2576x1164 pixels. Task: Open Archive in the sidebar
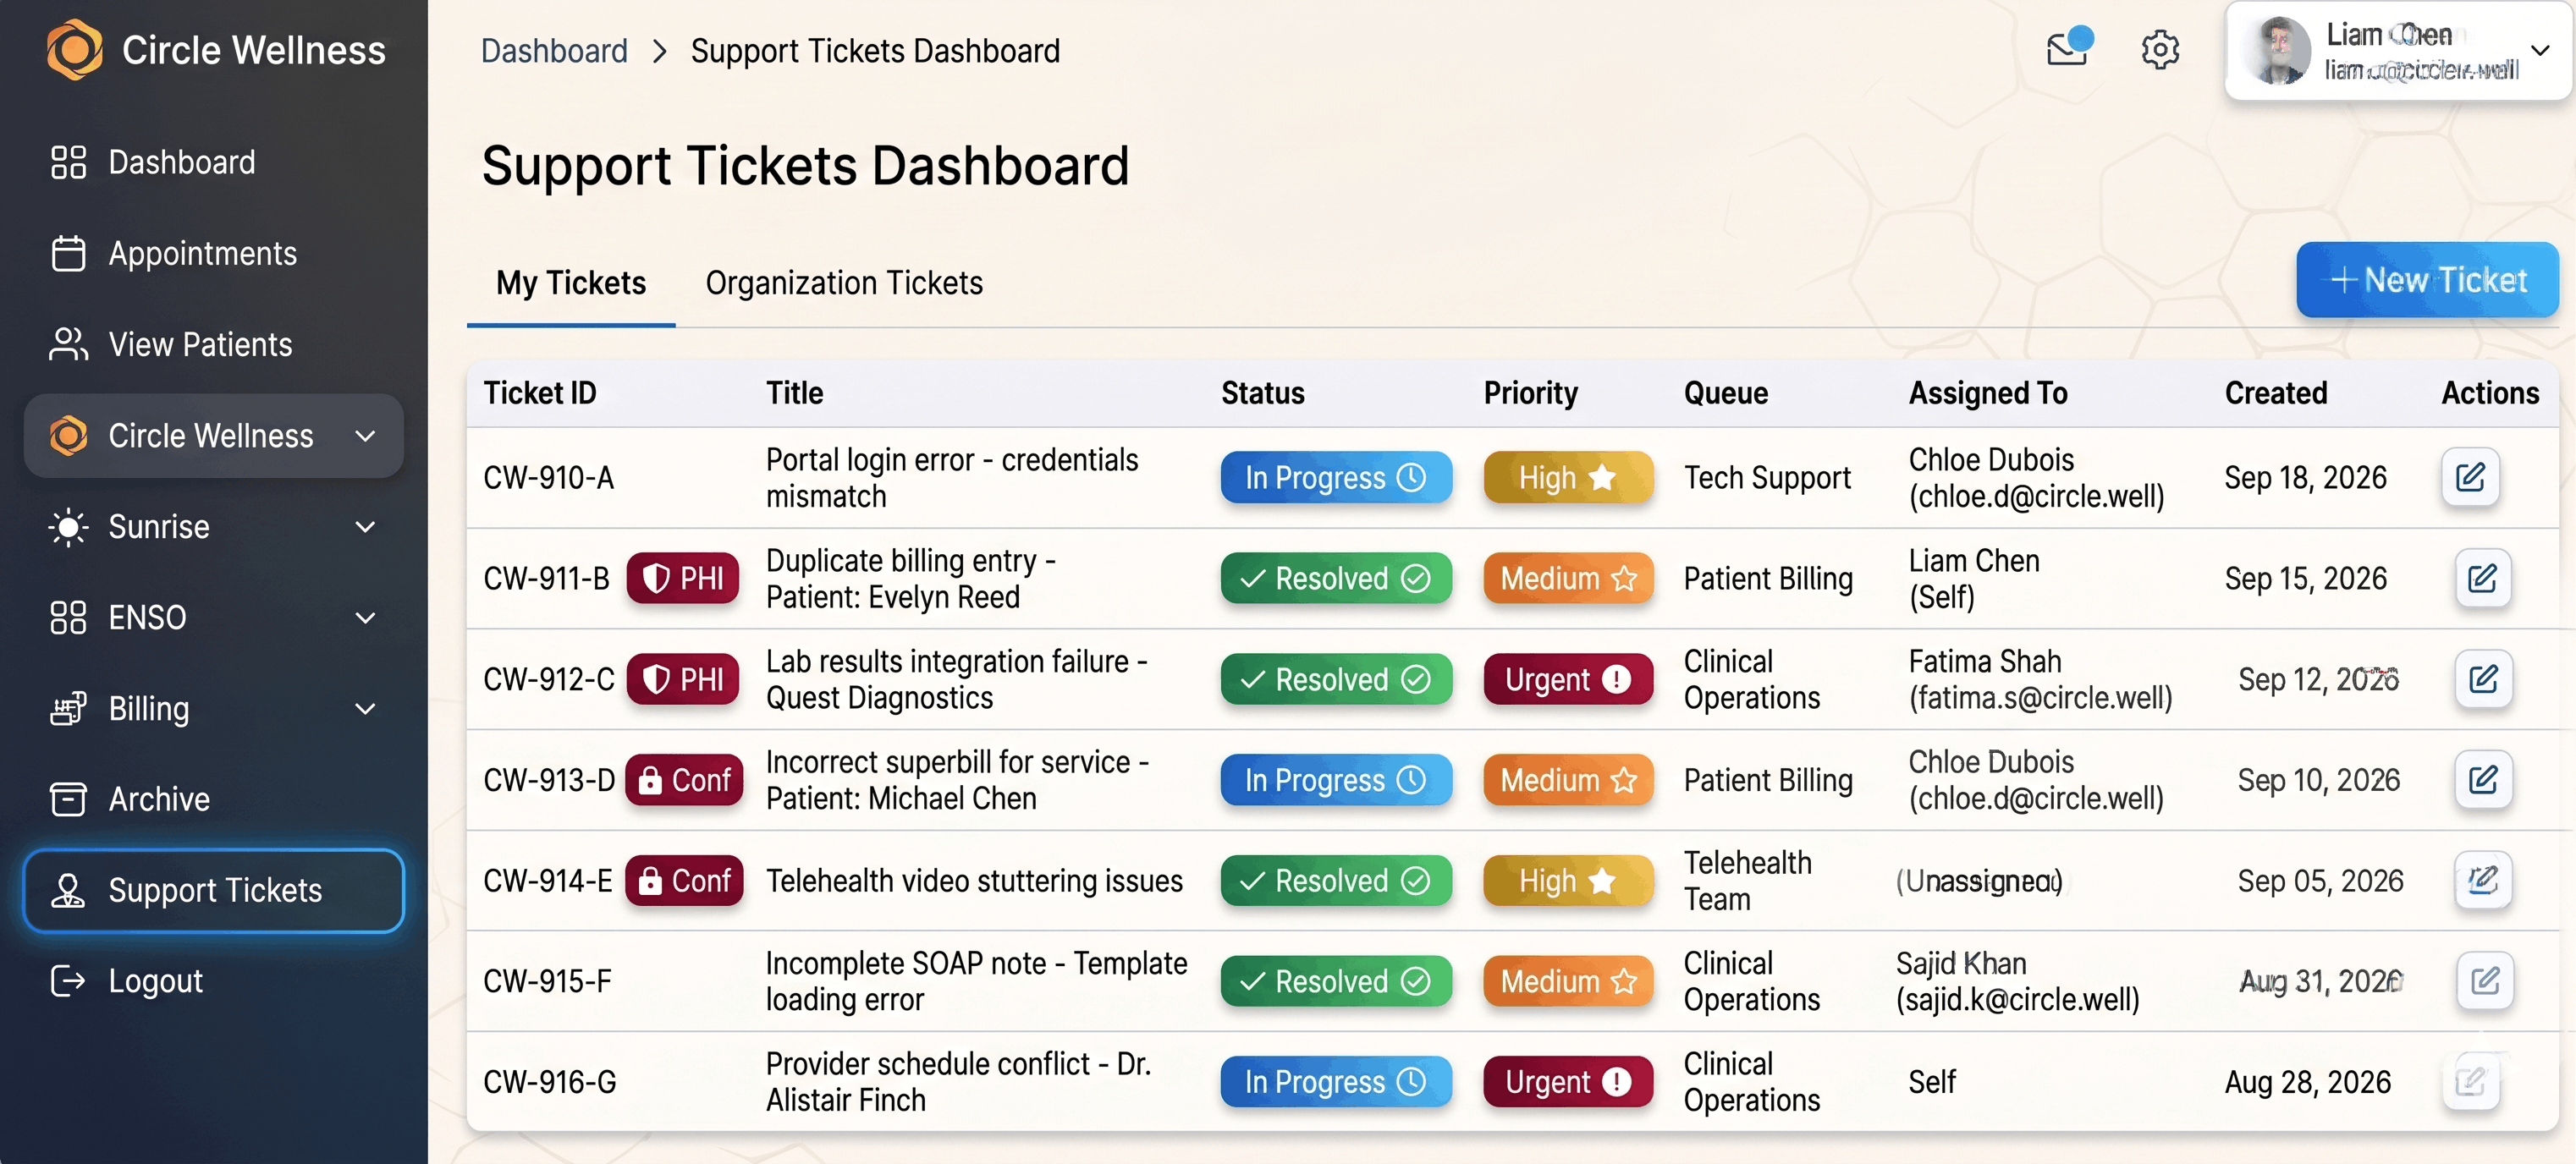click(x=158, y=799)
